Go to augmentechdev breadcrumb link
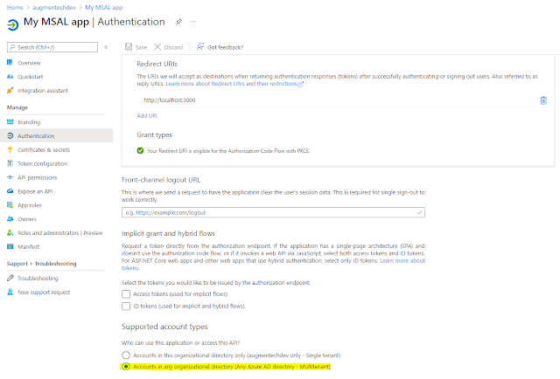Viewport: 560px width, 379px height. [x=54, y=8]
